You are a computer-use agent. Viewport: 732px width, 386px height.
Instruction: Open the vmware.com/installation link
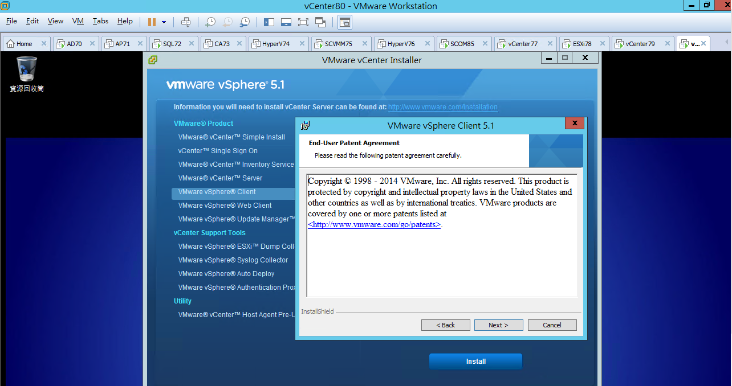coord(443,107)
